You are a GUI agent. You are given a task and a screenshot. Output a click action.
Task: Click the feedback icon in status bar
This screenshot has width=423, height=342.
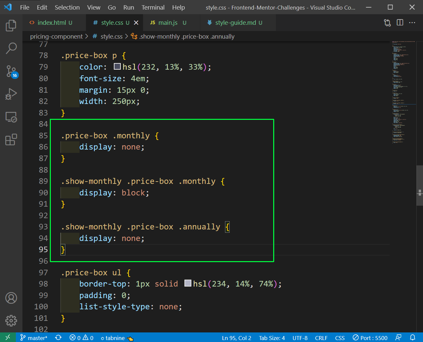(x=398, y=338)
